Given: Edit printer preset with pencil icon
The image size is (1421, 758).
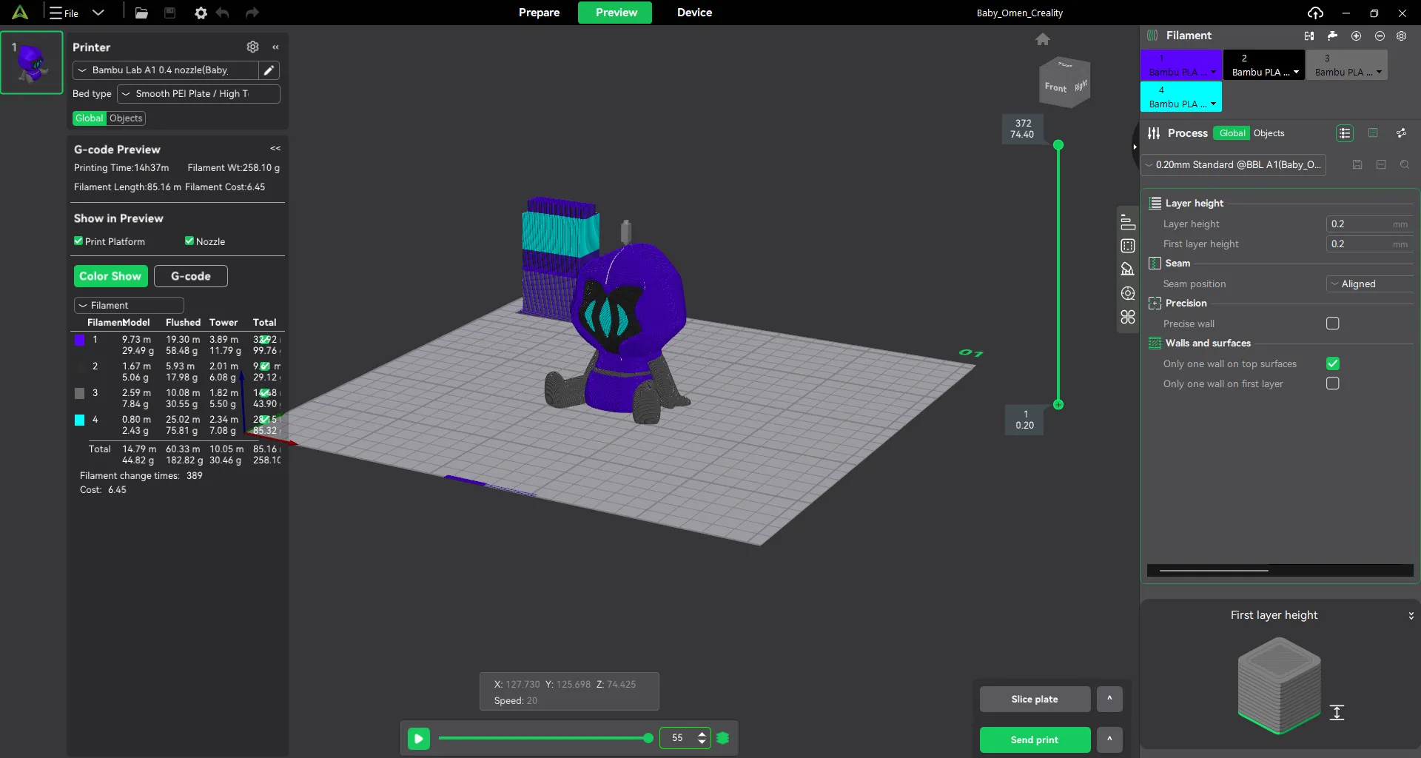Looking at the screenshot, I should pos(269,70).
